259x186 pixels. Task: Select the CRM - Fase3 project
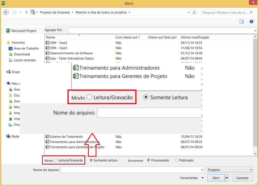click(58, 48)
